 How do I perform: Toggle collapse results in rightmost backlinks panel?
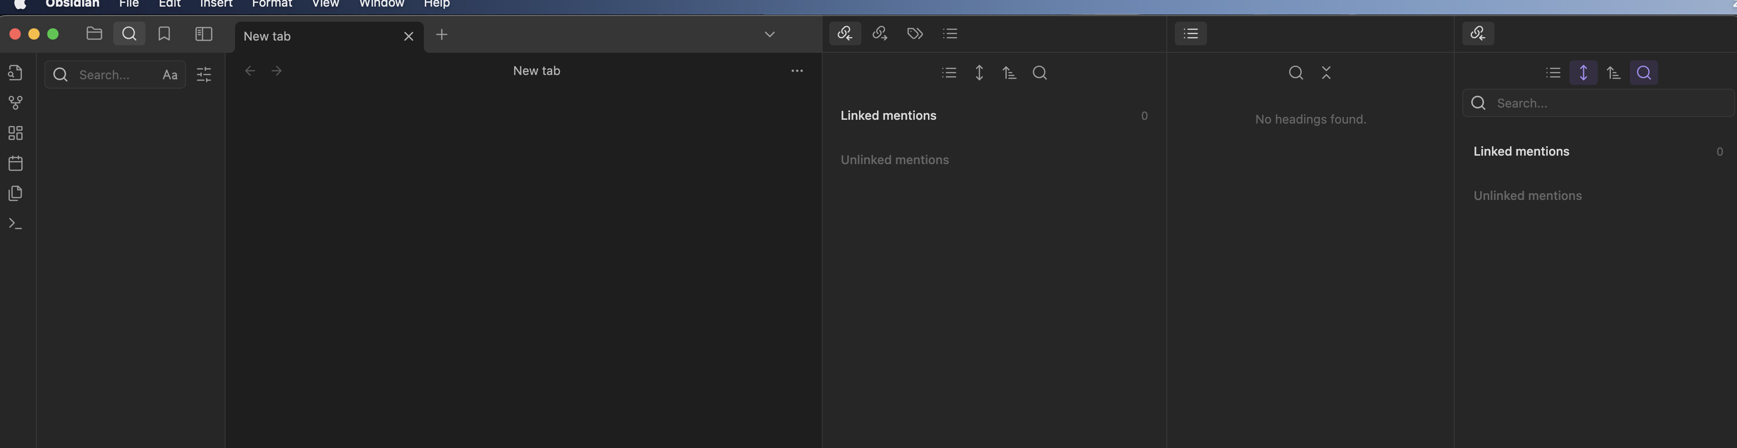[1553, 73]
